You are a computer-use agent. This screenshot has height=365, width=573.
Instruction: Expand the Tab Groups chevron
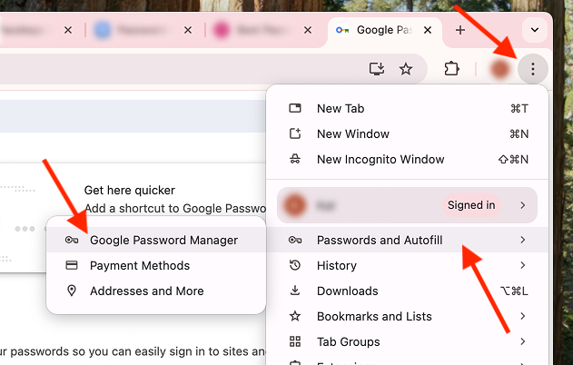tap(523, 341)
